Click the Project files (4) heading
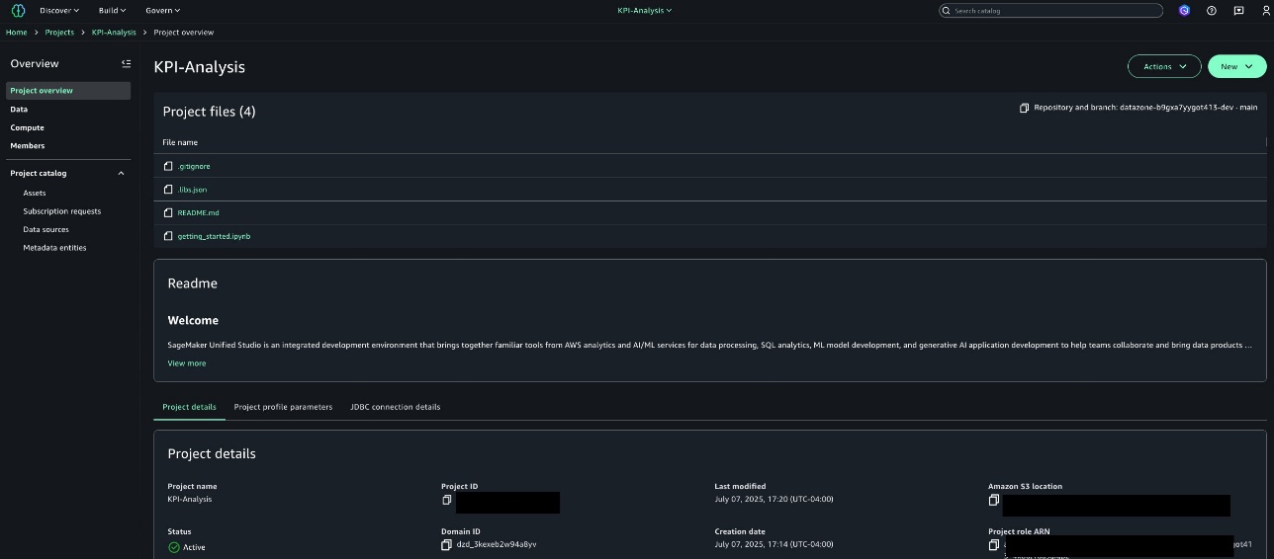1274x559 pixels. point(209,112)
